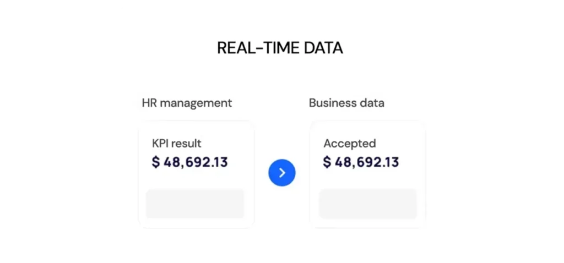
Task: Click lowercase data in Business data label
Action: 372,103
